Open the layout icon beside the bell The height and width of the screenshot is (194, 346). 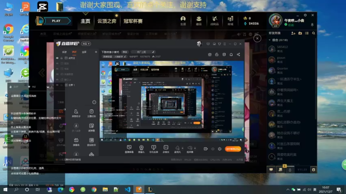point(224,54)
